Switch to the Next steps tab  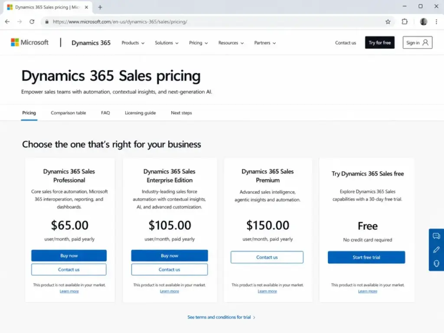pyautogui.click(x=181, y=113)
